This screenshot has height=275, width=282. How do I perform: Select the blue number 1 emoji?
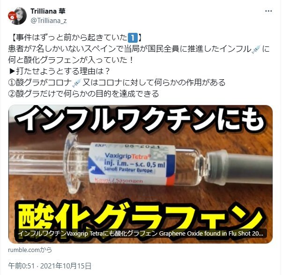coord(133,38)
